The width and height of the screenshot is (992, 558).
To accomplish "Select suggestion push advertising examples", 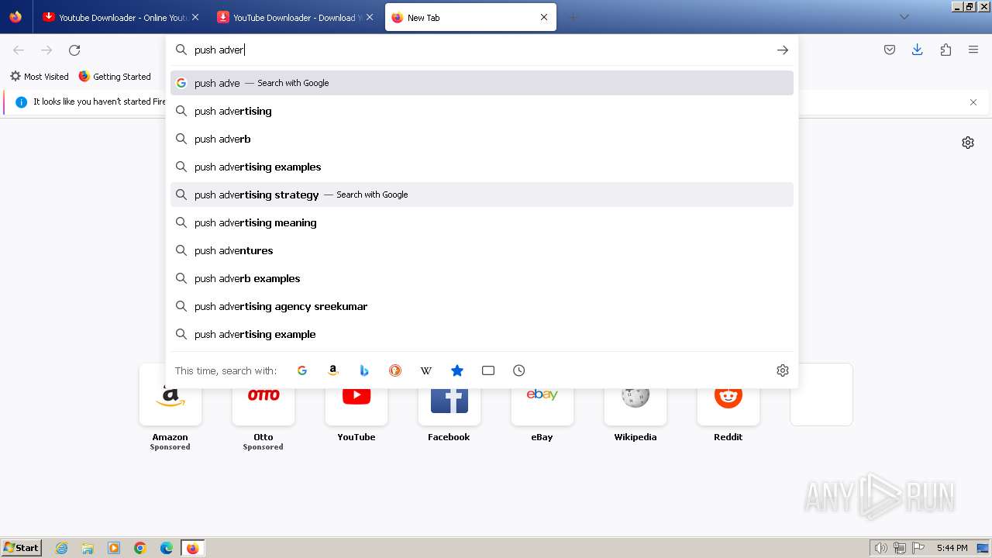I will click(482, 167).
